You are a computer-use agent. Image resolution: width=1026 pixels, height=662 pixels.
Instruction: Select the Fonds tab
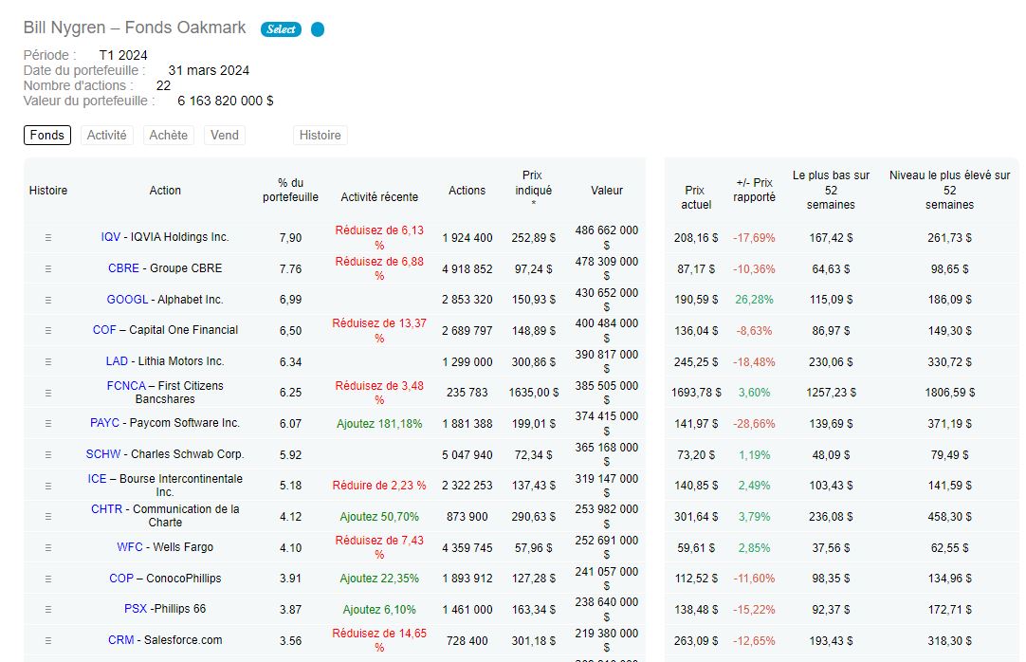tap(47, 136)
